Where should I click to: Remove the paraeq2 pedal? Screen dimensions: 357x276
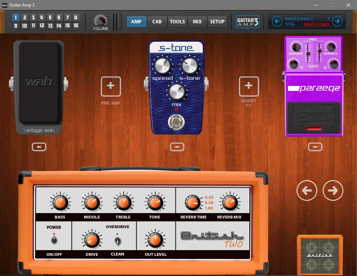tap(315, 147)
